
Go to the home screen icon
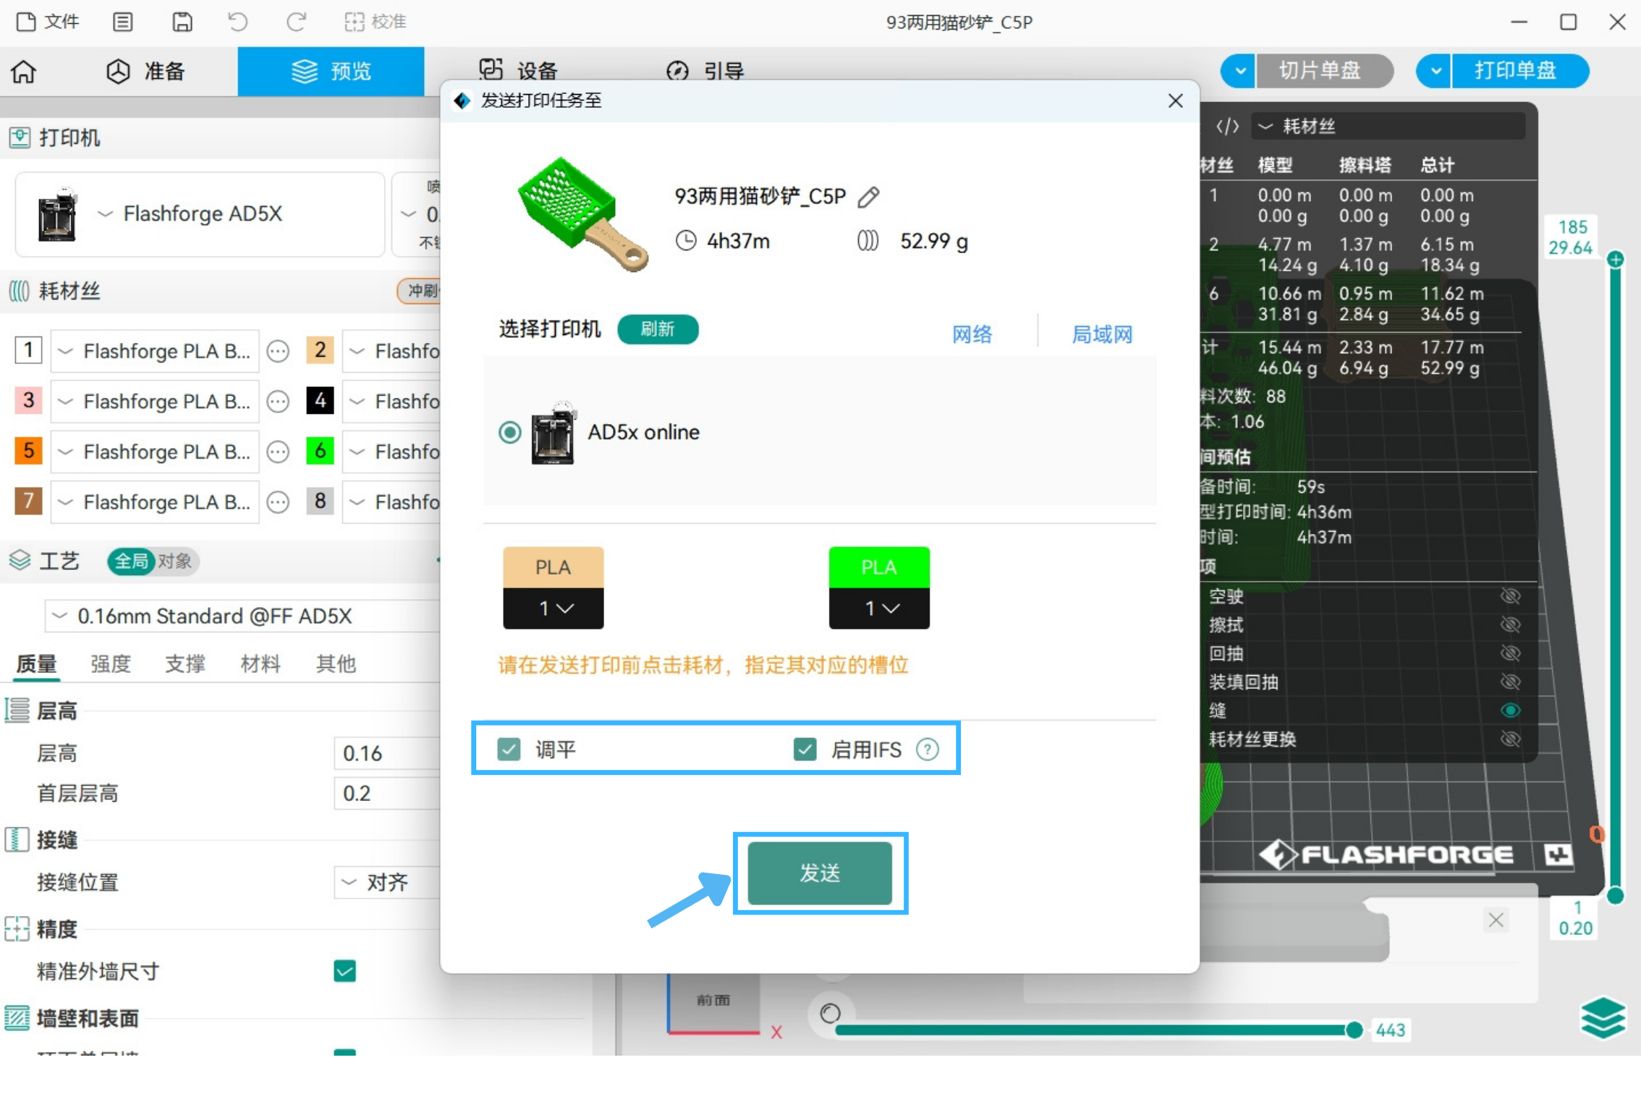click(24, 71)
